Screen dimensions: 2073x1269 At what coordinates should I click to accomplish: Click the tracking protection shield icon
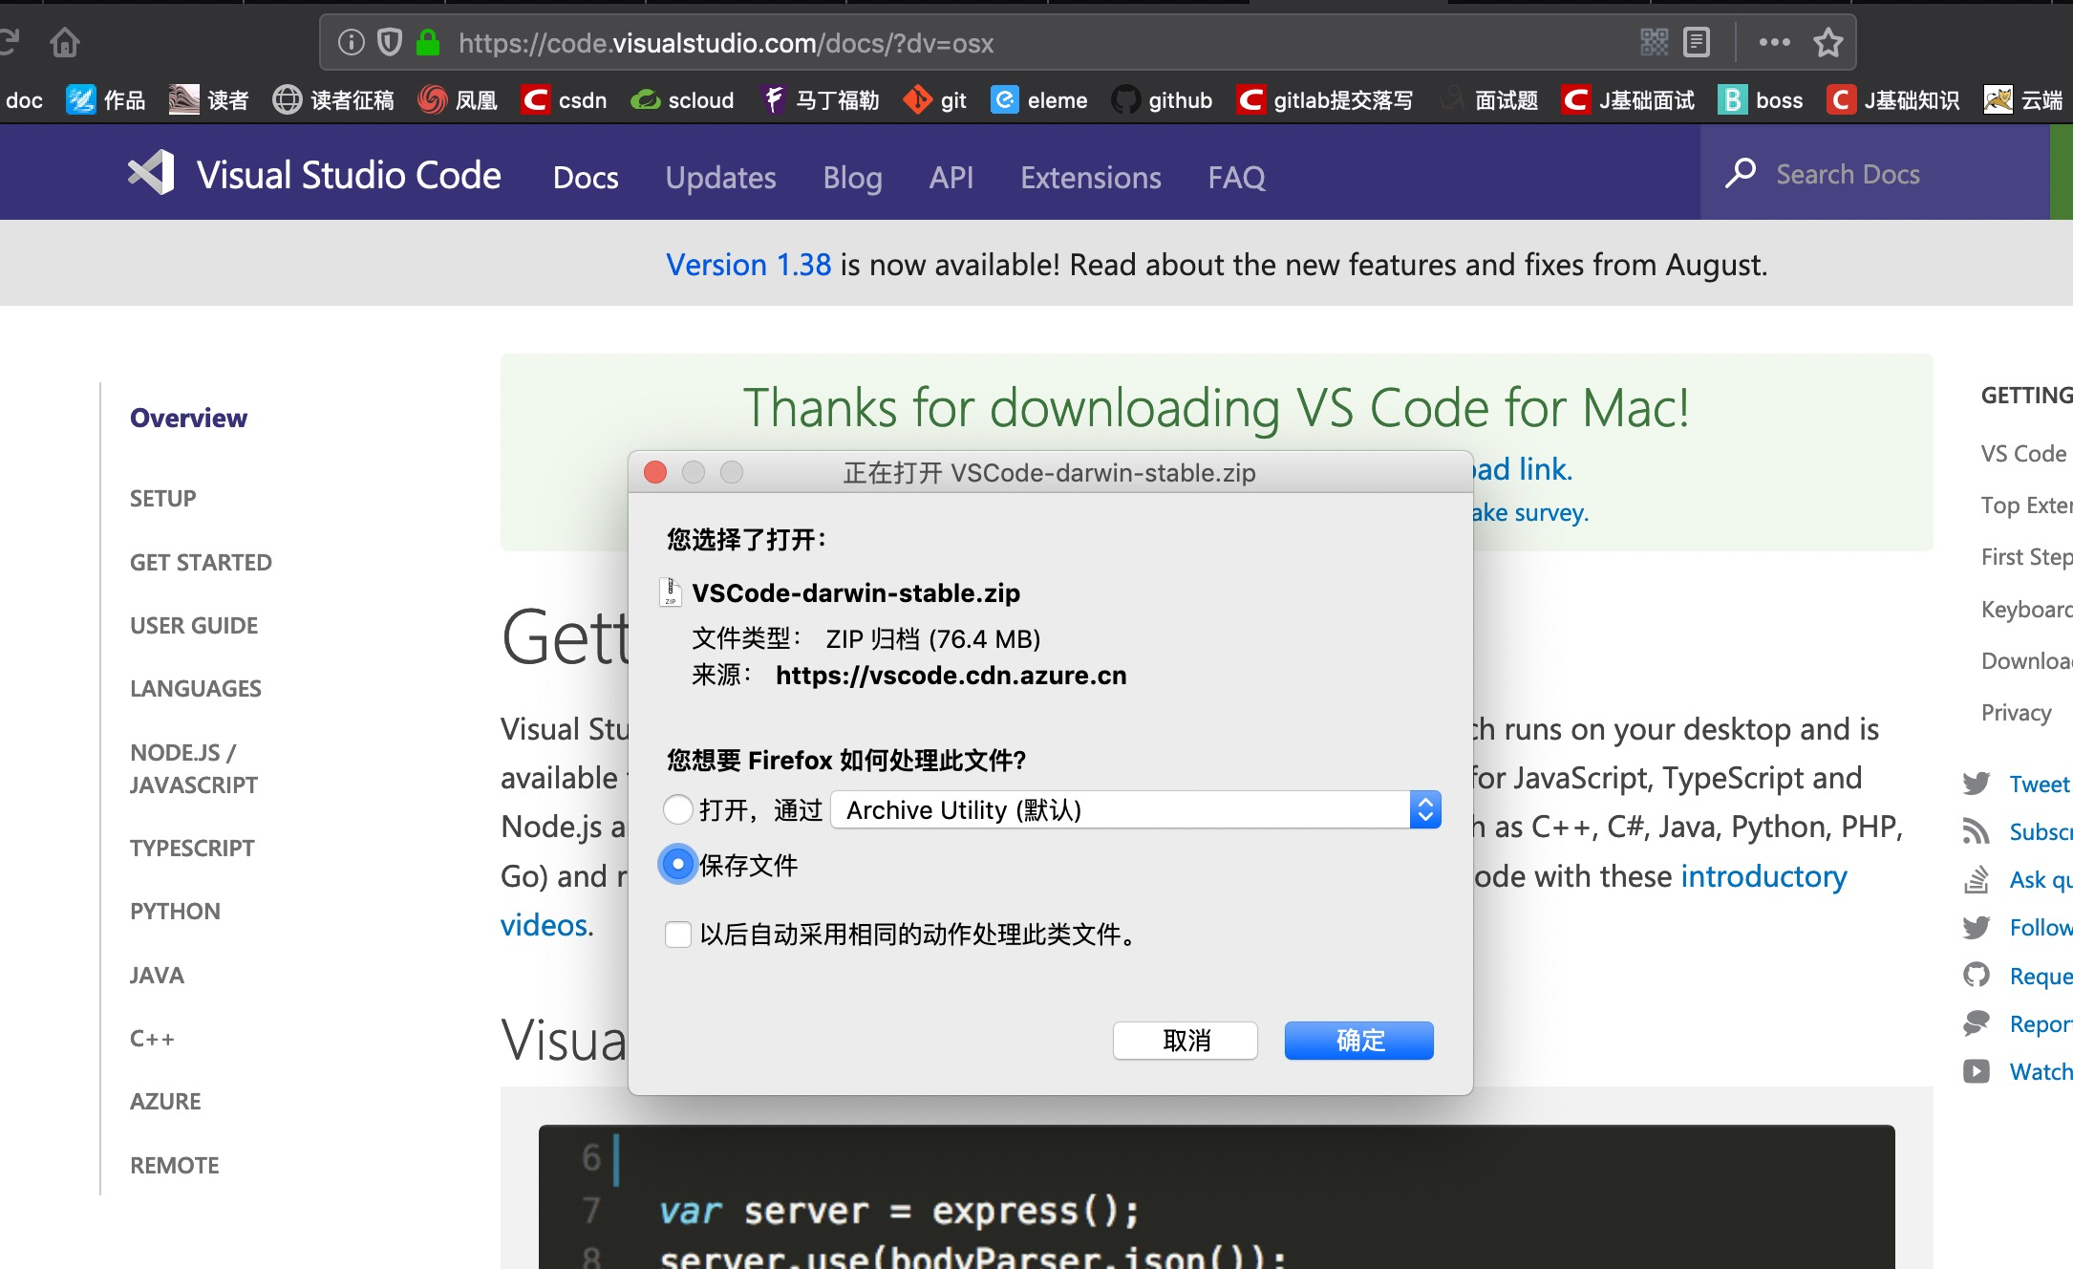point(390,42)
